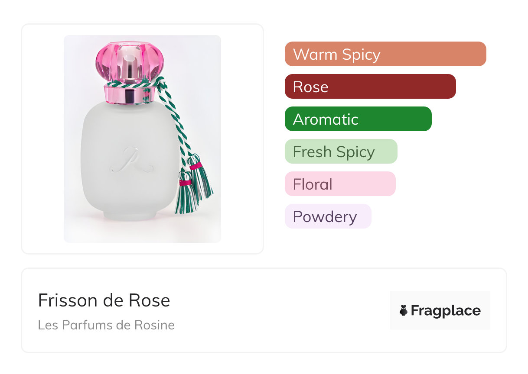Open the Les Parfums de Rosine brand link
The height and width of the screenshot is (374, 528).
[106, 325]
